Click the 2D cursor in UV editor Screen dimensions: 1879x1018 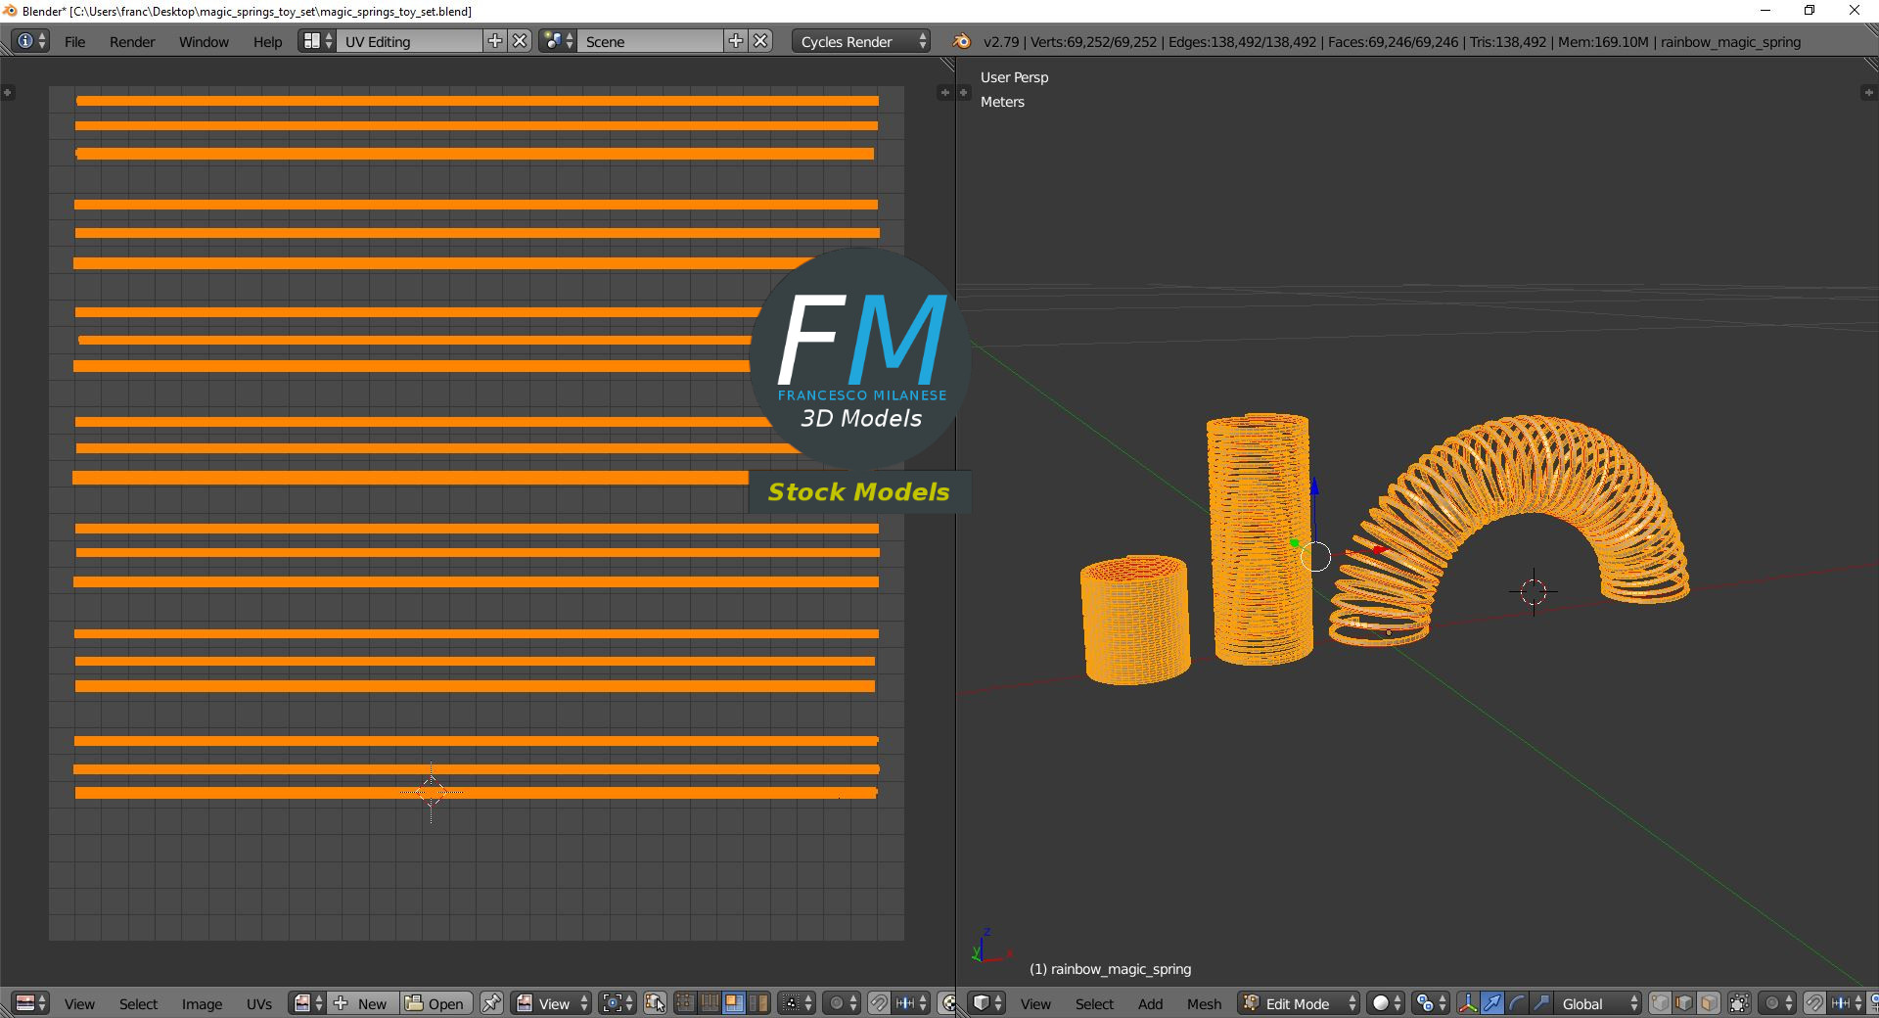point(432,792)
